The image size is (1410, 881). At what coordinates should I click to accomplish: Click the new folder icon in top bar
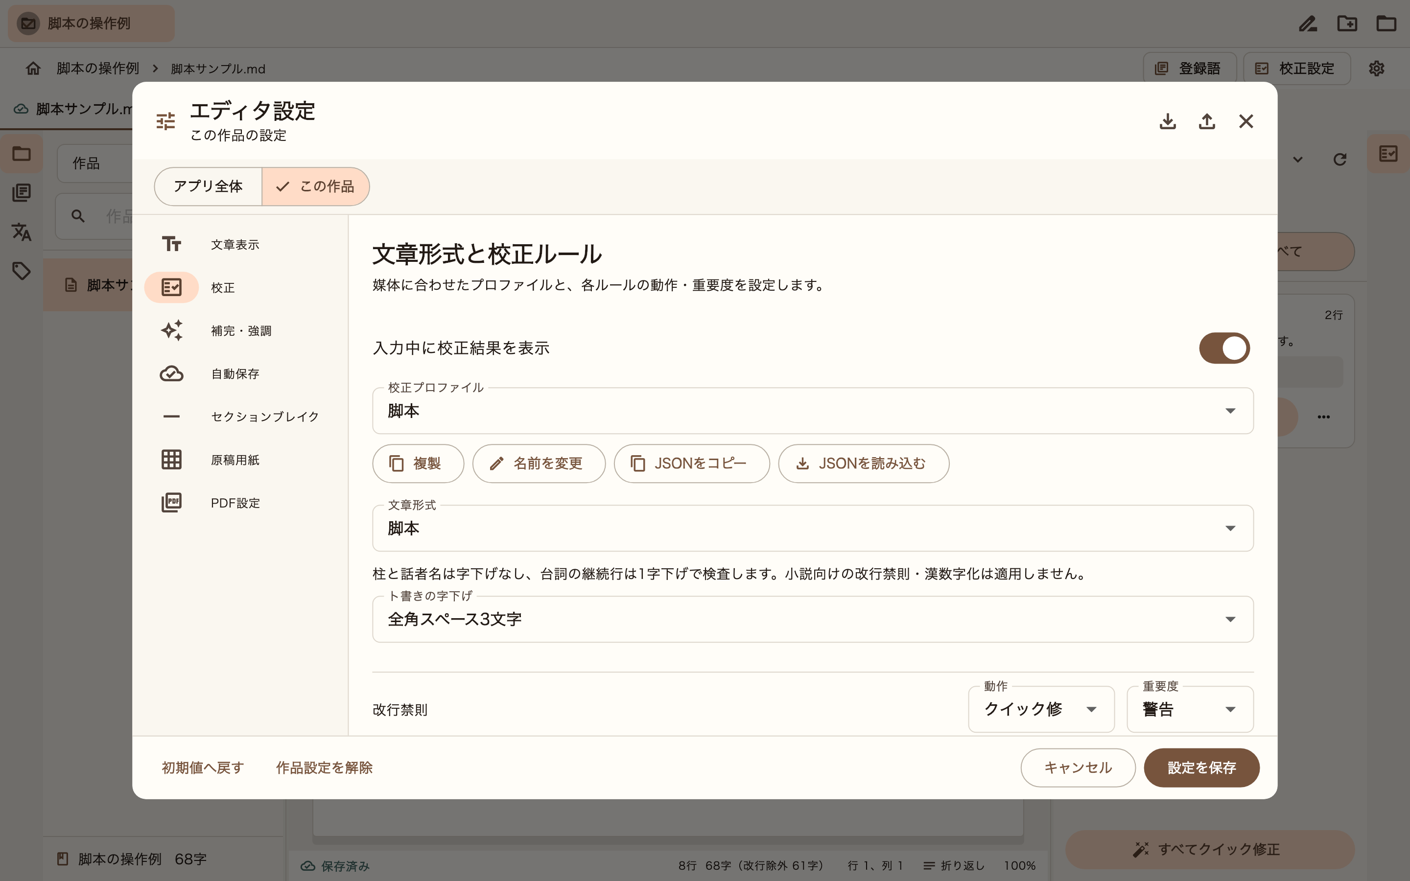point(1347,23)
